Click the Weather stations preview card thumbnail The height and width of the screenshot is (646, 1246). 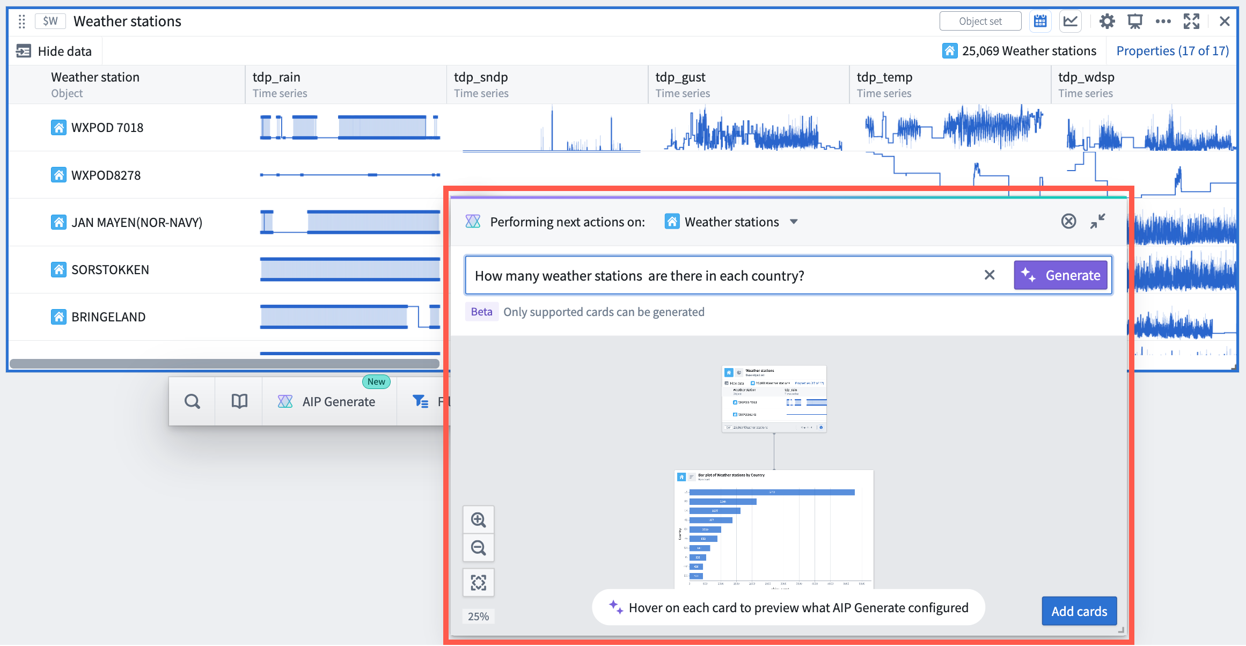(774, 399)
